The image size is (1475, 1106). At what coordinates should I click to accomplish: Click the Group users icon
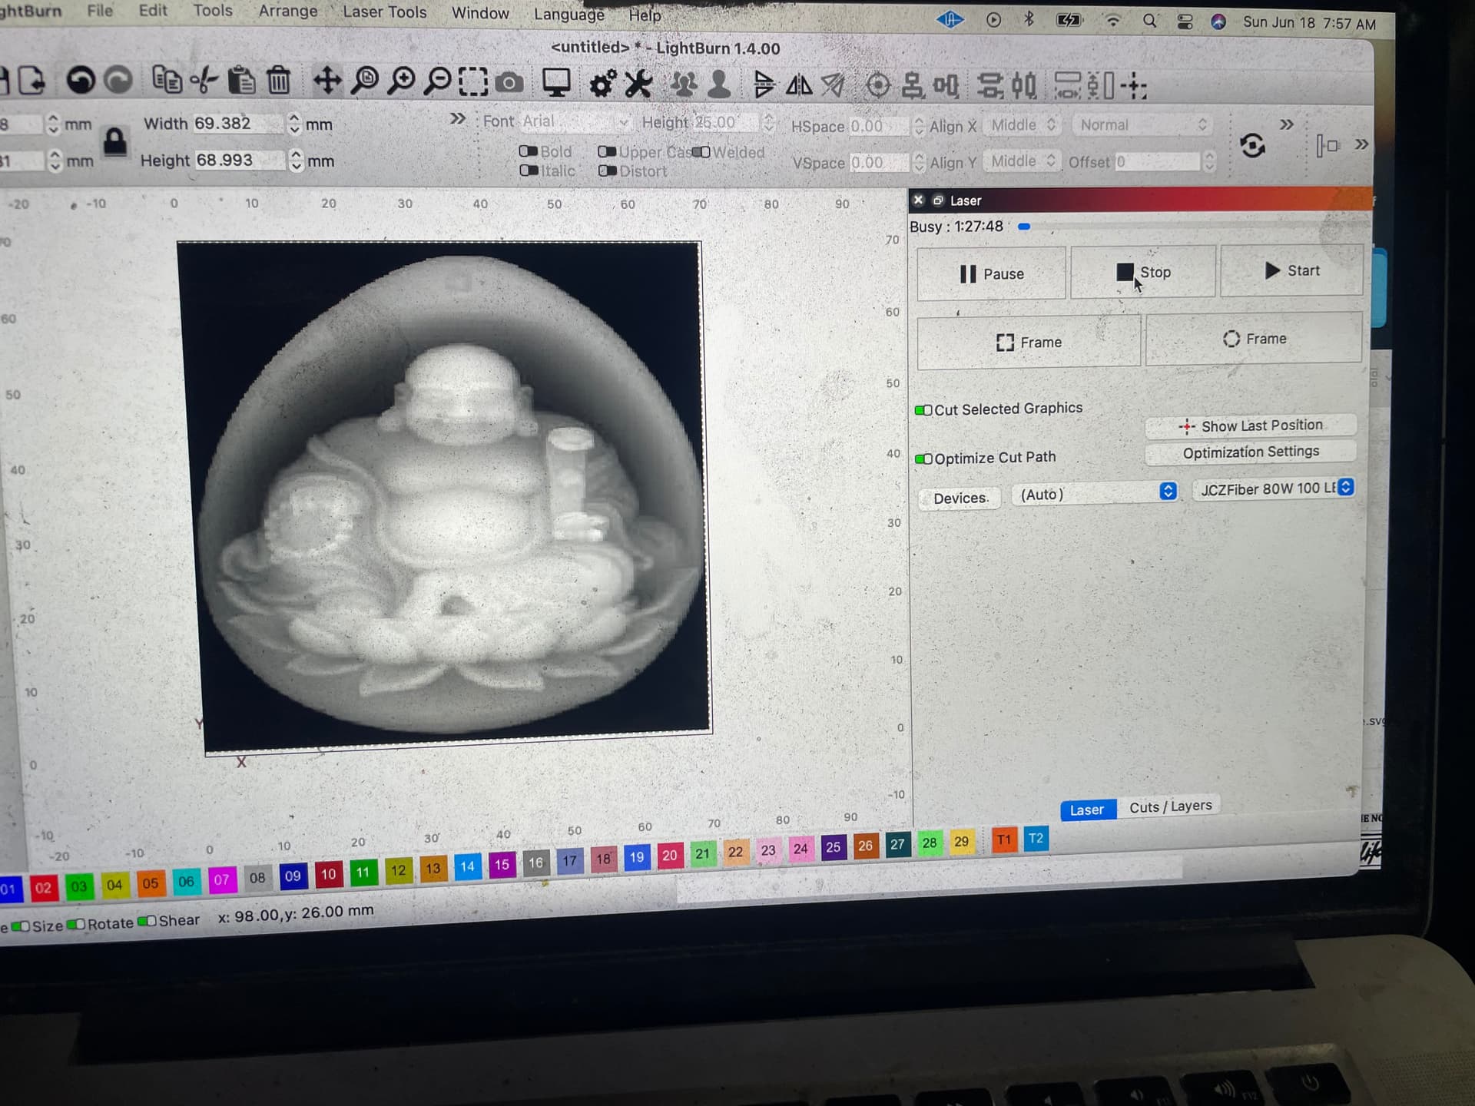pyautogui.click(x=683, y=84)
